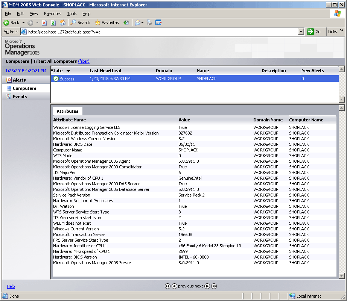Open the Address bar dropdown

pos(301,32)
